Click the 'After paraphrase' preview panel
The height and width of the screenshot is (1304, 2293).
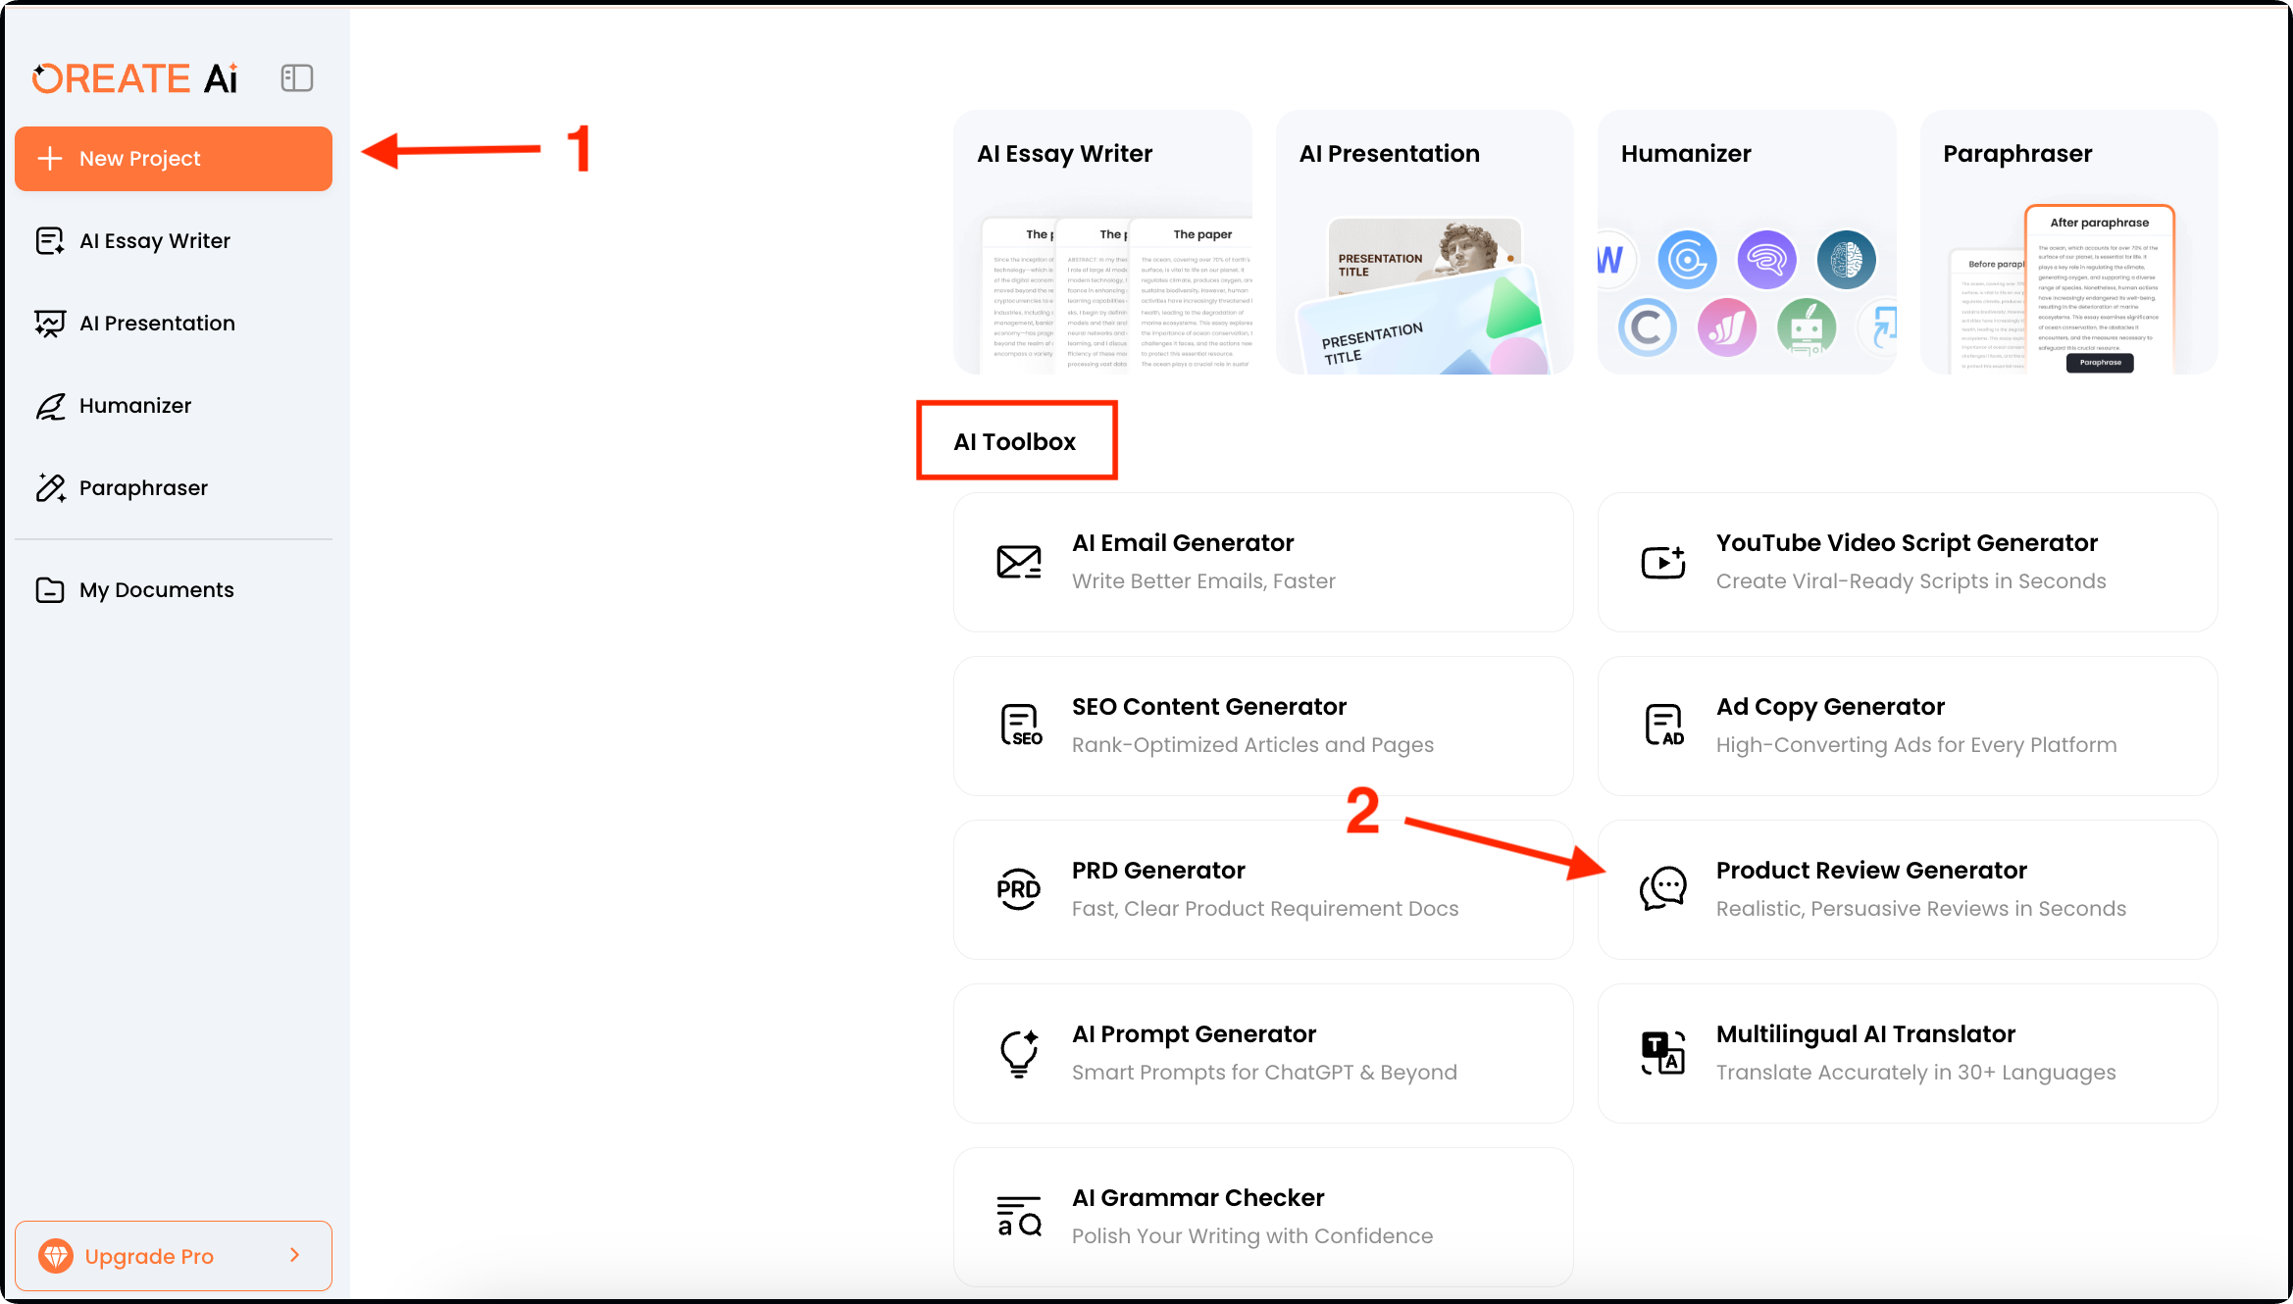click(2100, 289)
